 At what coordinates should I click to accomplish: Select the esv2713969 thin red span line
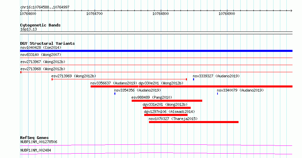coord(119,79)
